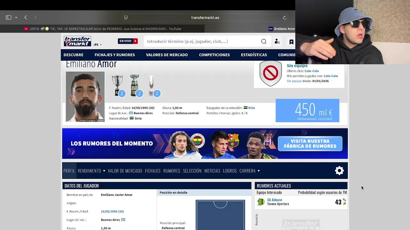Open Siria national team link
410x230 pixels.
pyautogui.click(x=251, y=108)
